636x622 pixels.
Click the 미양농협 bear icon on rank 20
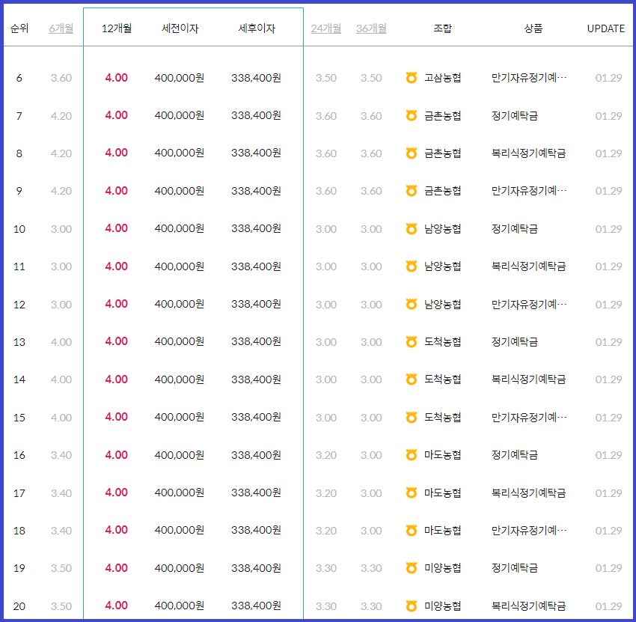click(x=409, y=606)
